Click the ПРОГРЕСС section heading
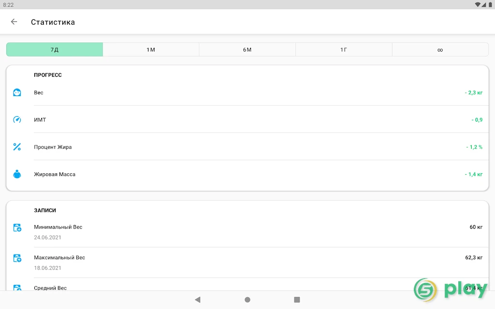The width and height of the screenshot is (495, 309). [x=48, y=75]
